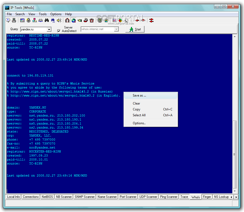Toggle the Server AutoDetect checkbox
This screenshot has height=212, width=244.
(59, 31)
